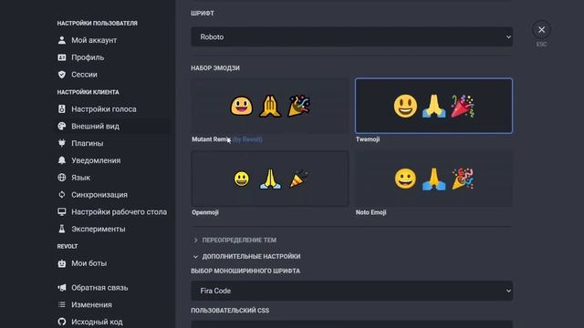Screen dimensions: 584x328
Task: Open the Roboto font dropdown
Action: point(352,36)
